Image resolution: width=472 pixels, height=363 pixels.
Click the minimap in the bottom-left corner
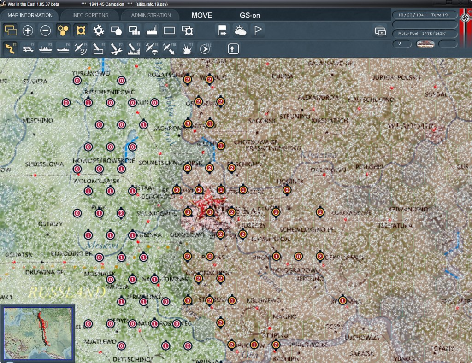click(x=38, y=333)
